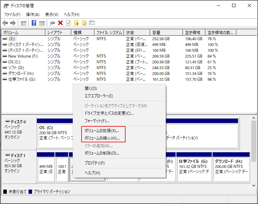The height and width of the screenshot is (204, 258).
Task: Open the 表示(V) menu
Action: point(52,15)
